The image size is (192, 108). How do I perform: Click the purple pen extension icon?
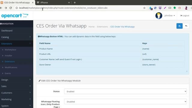(x=165, y=8)
